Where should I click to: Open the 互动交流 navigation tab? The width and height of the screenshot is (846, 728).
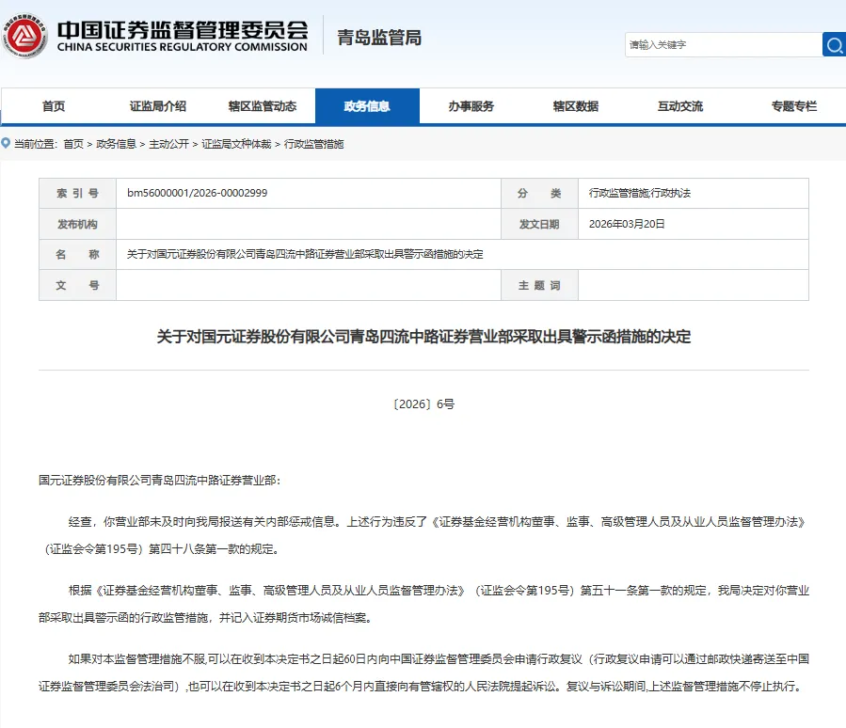click(679, 106)
